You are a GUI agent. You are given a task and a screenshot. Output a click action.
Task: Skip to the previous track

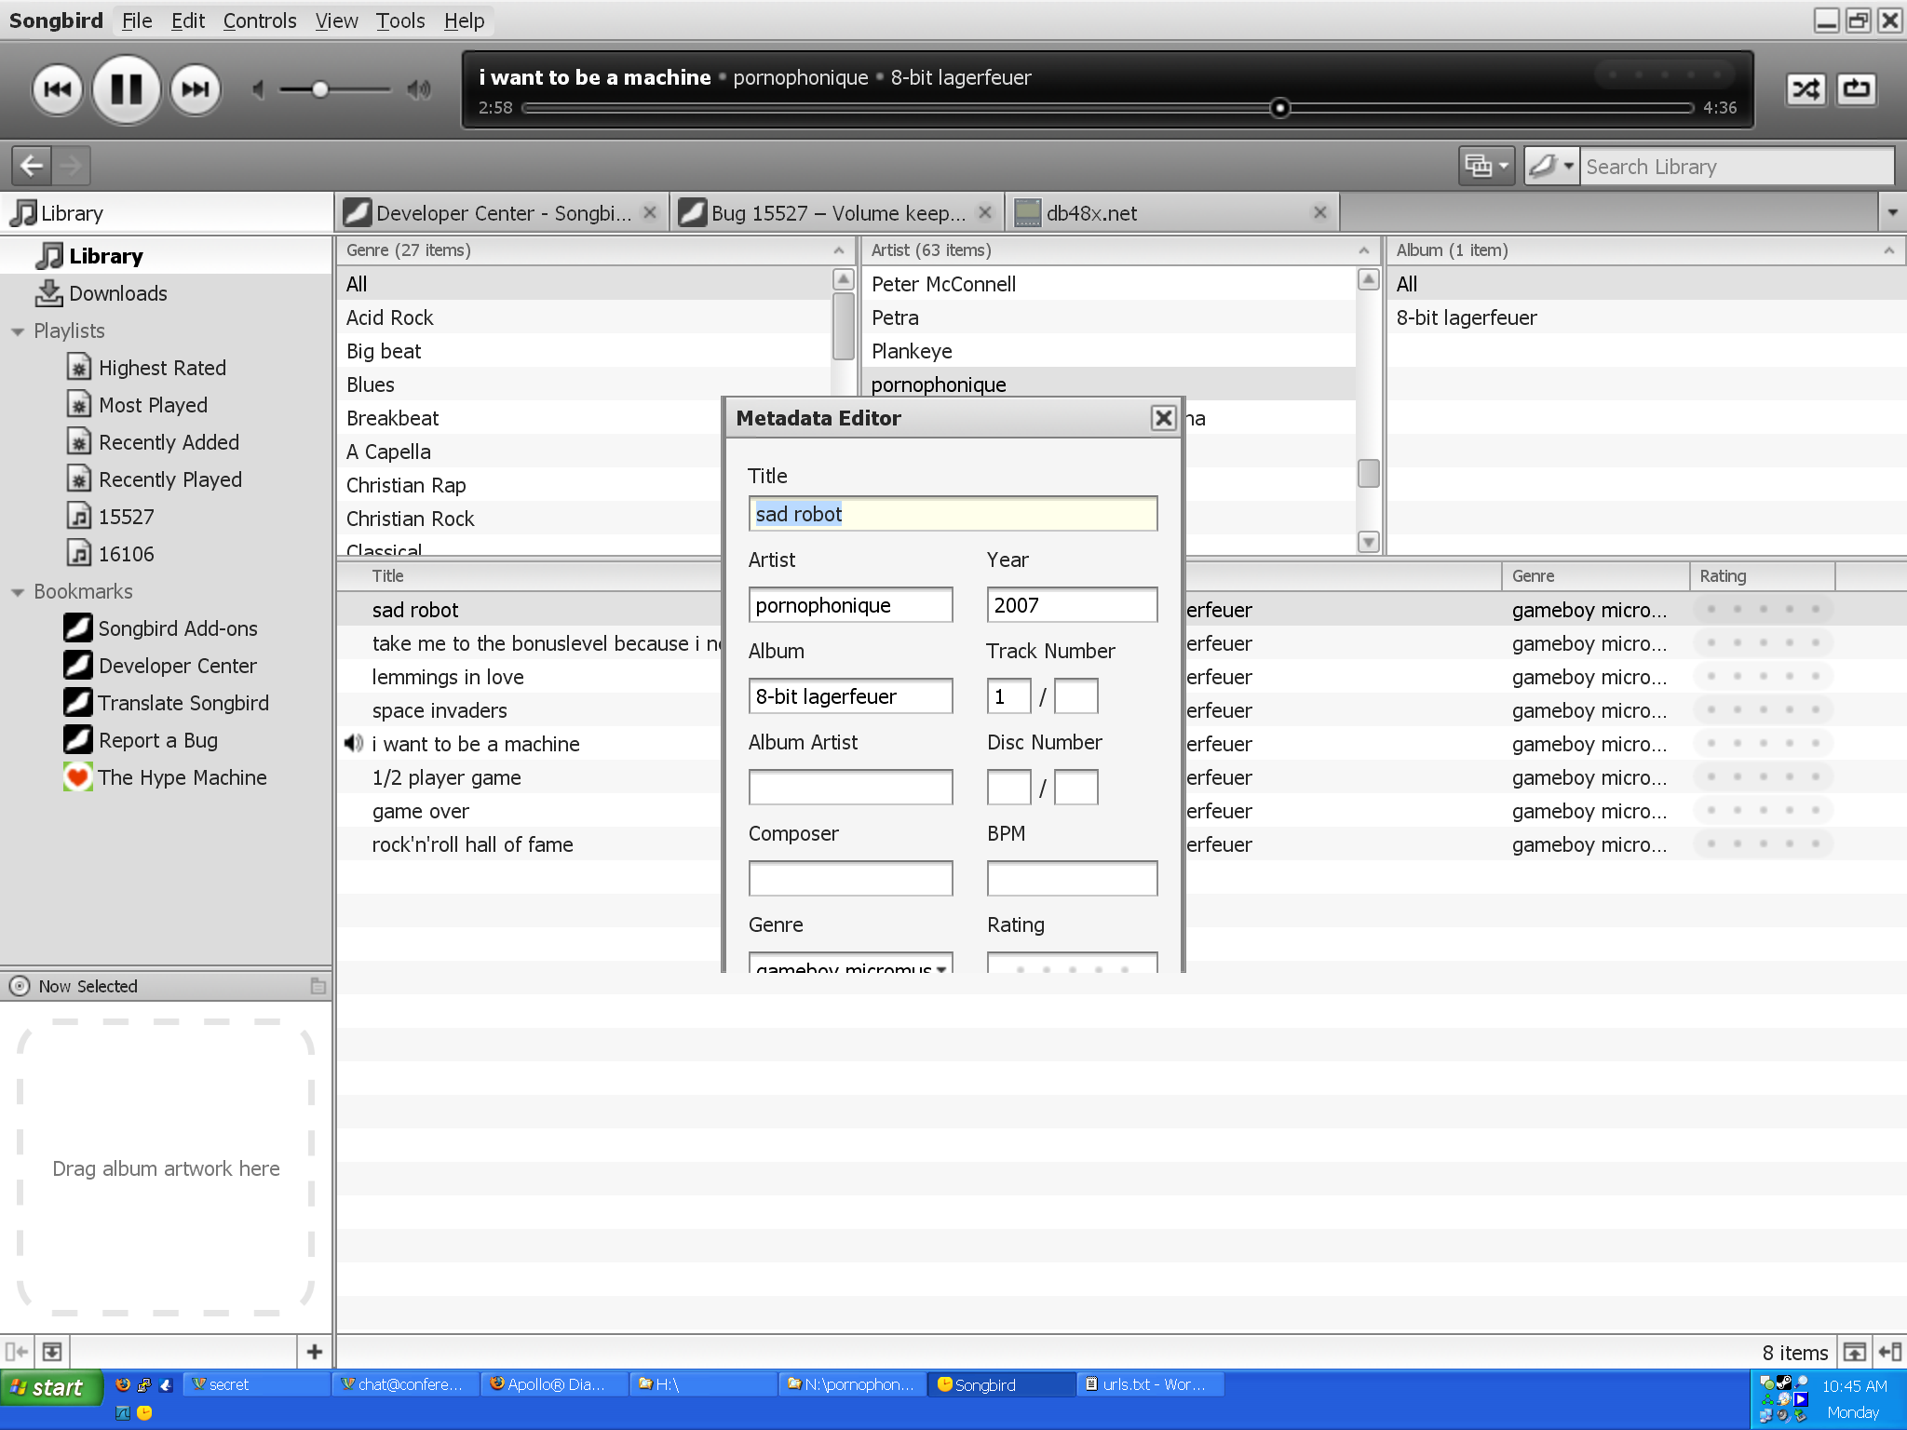click(x=58, y=90)
